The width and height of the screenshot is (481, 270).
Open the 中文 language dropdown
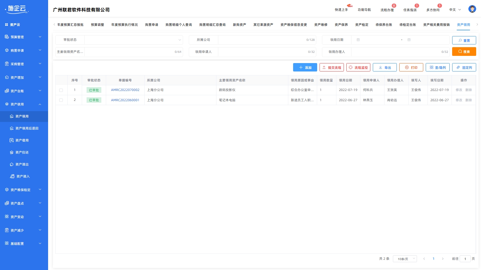point(455,10)
